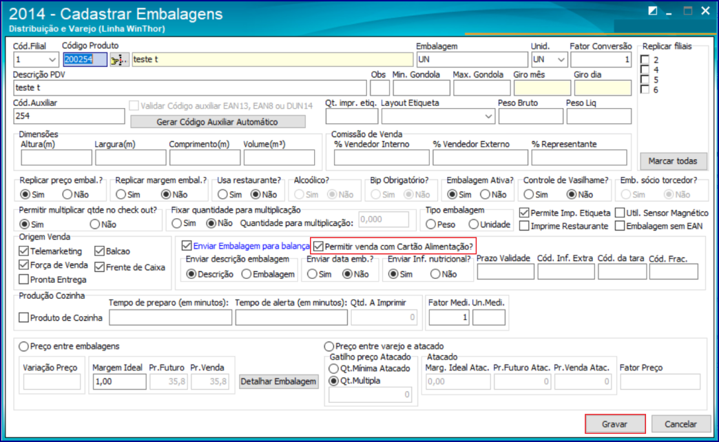The height and width of the screenshot is (442, 719).
Task: Click the Cancelar button
Action: coord(680,424)
